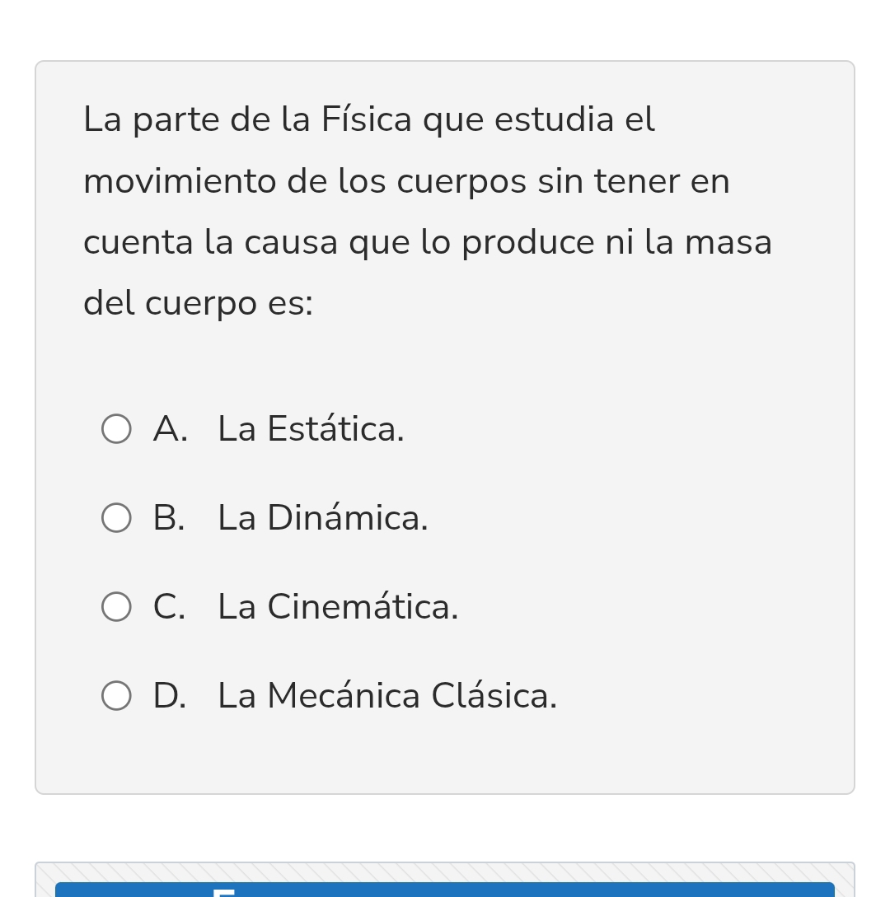Select the radio button for option A
The width and height of the screenshot is (890, 897).
coord(116,429)
